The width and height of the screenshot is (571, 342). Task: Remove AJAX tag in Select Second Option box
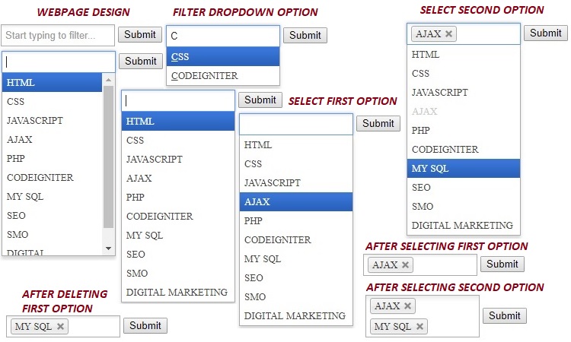449,34
